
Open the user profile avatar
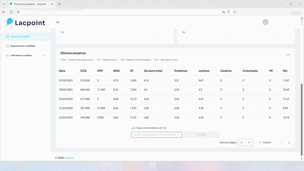[265, 22]
